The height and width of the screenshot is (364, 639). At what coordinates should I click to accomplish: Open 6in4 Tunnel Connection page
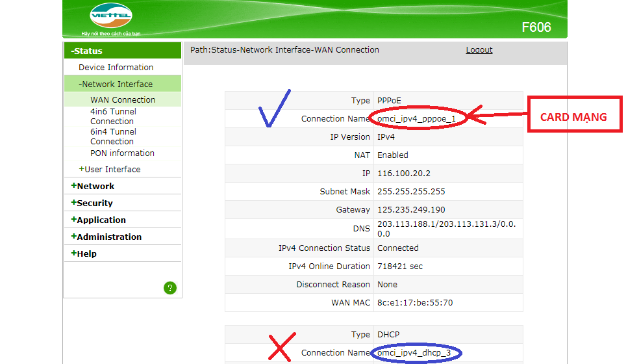pyautogui.click(x=113, y=136)
